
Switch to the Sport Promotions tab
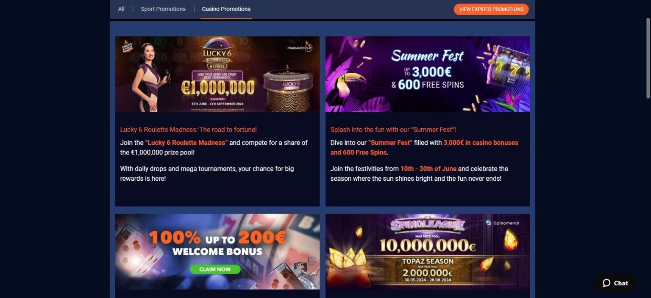coord(163,9)
